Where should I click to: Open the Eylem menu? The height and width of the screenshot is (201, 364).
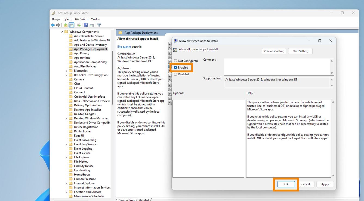(x=67, y=19)
